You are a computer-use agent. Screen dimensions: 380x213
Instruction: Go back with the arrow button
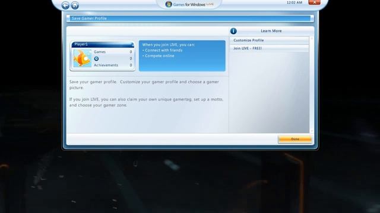(65, 5)
